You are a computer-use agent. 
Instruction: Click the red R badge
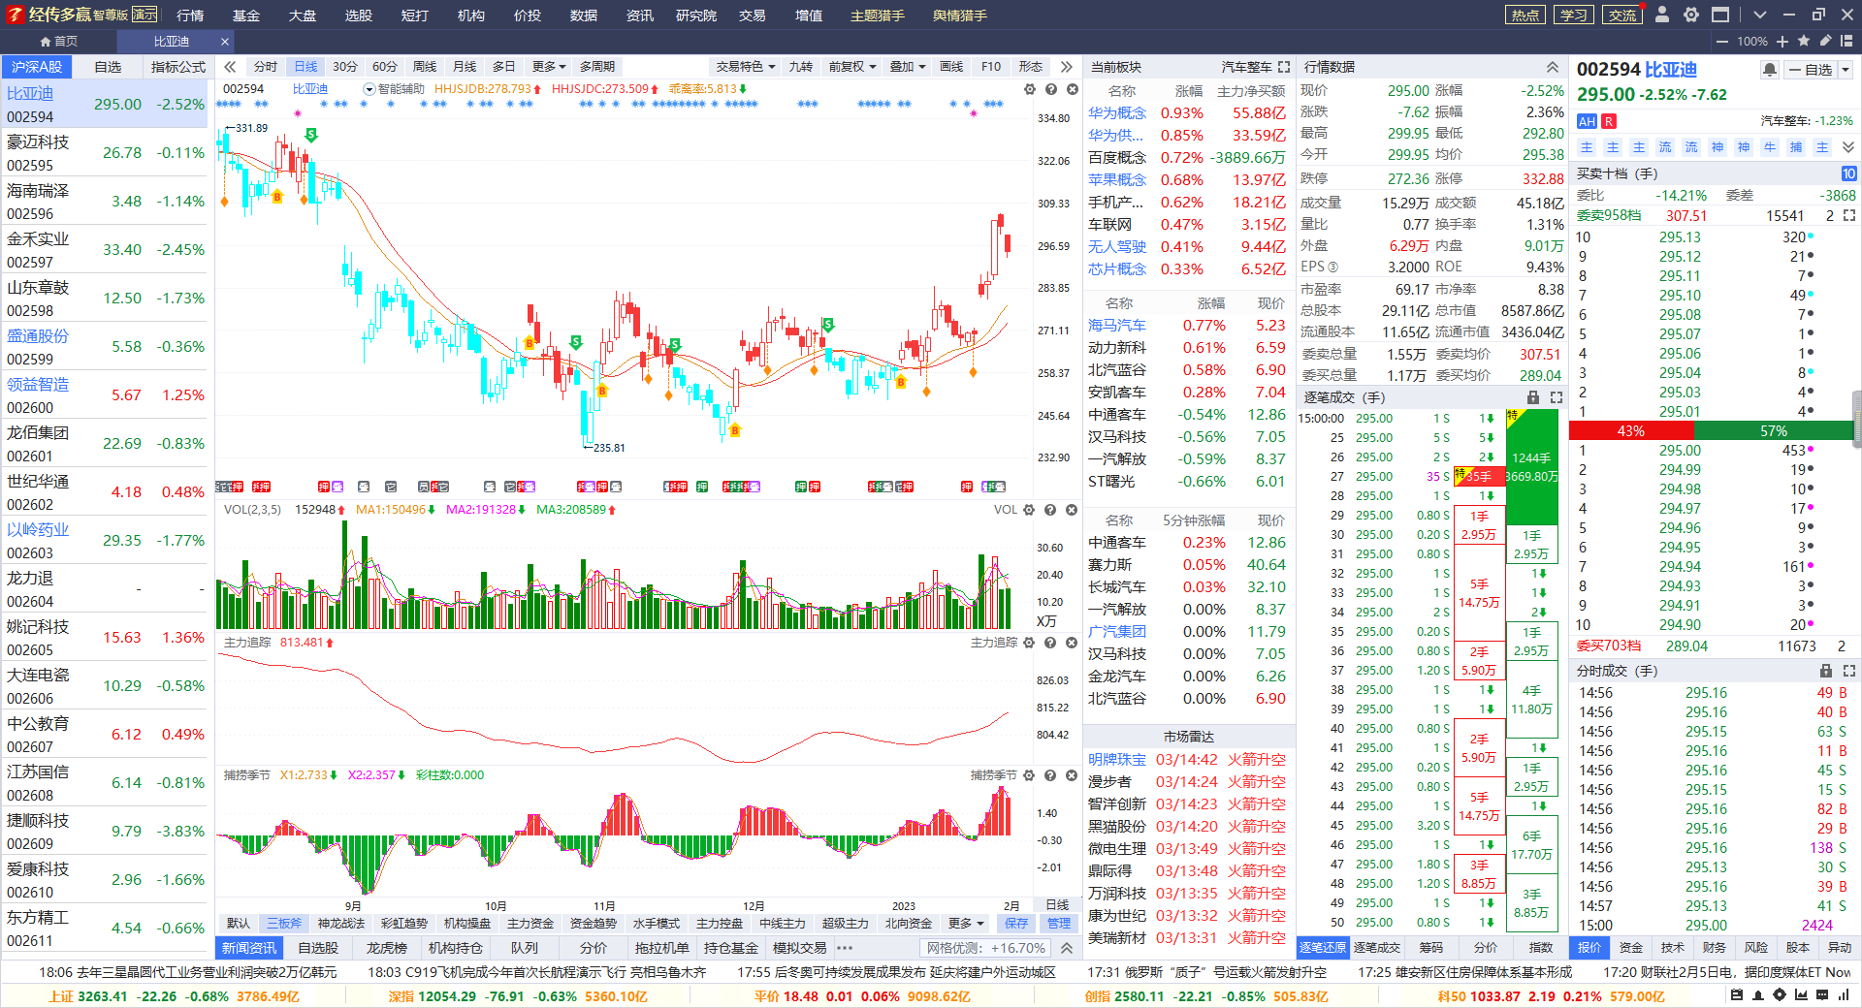1609,121
